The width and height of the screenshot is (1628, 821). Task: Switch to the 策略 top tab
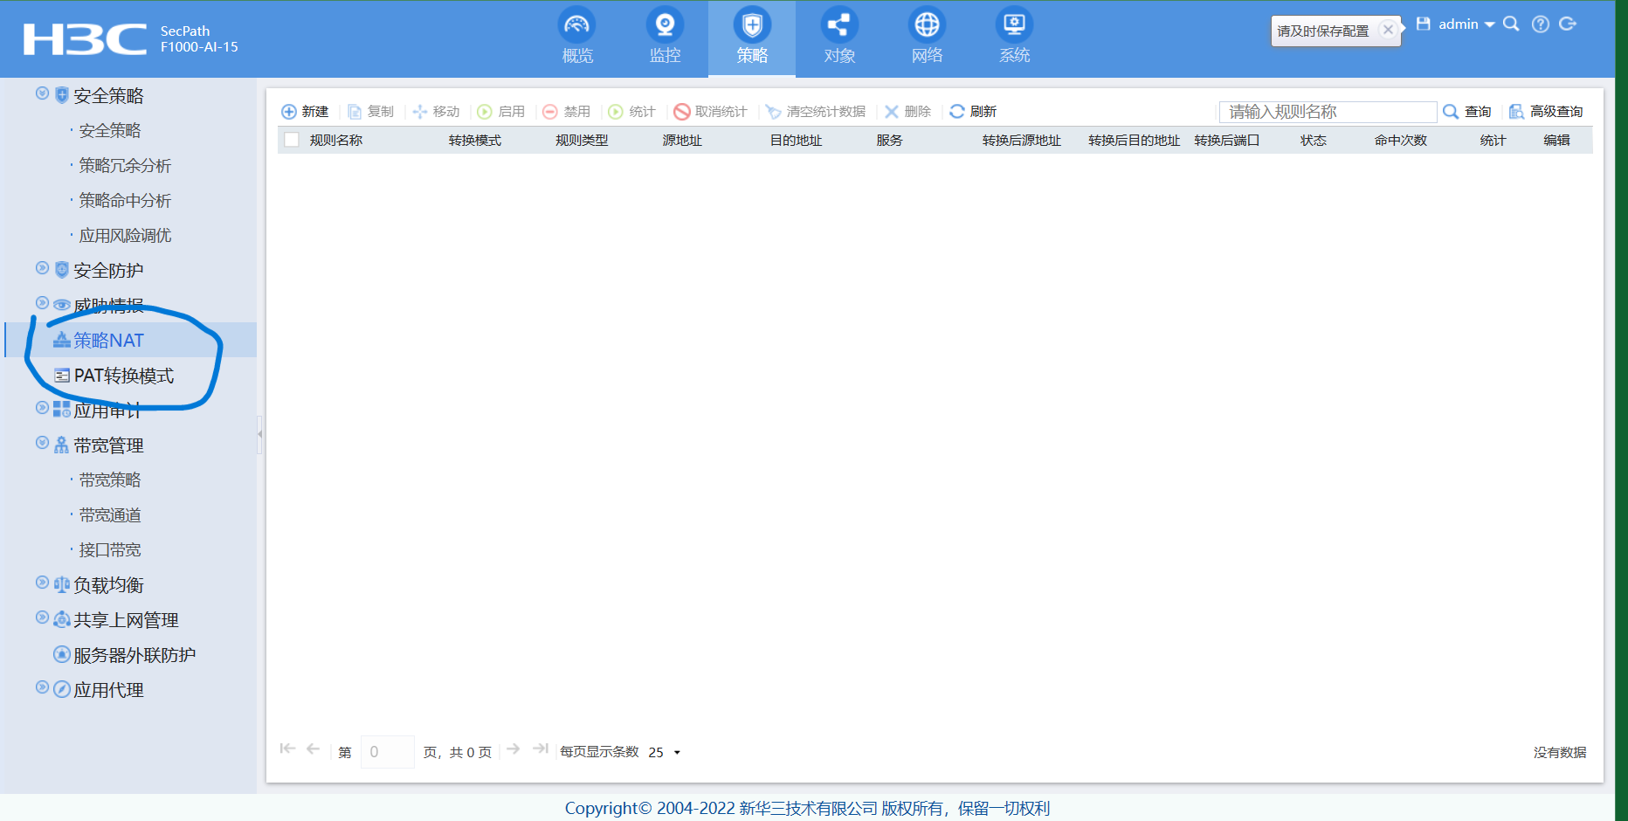coord(752,38)
